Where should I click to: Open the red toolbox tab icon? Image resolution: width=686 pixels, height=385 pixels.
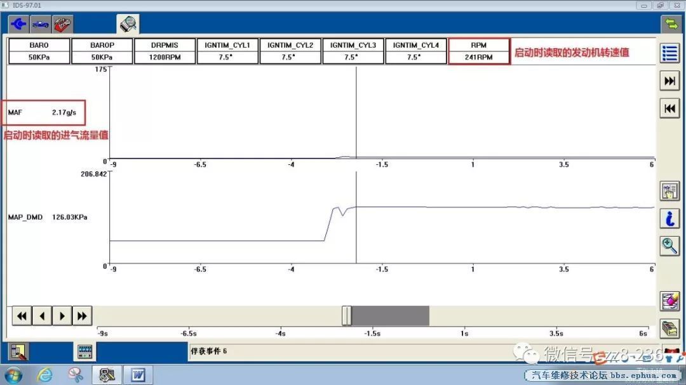[x=62, y=24]
